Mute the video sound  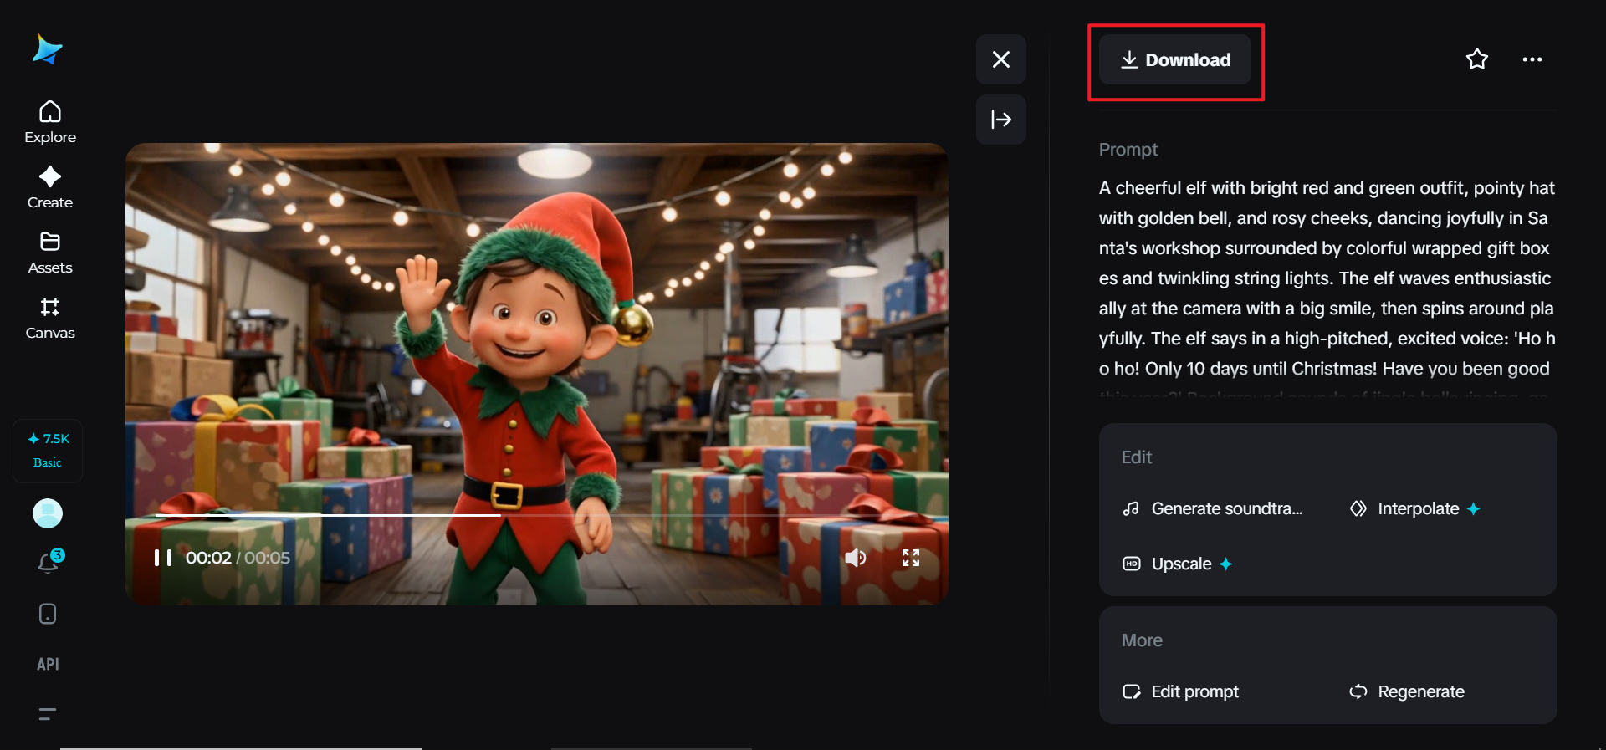(x=855, y=558)
